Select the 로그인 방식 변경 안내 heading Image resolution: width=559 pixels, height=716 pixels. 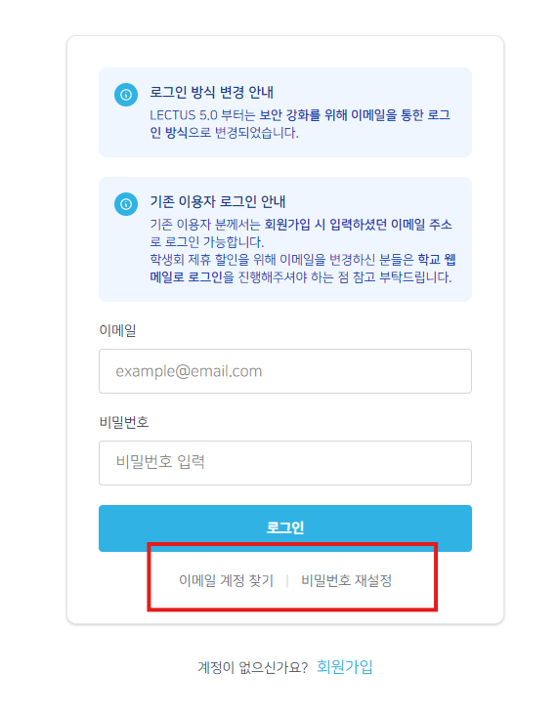[x=211, y=92]
